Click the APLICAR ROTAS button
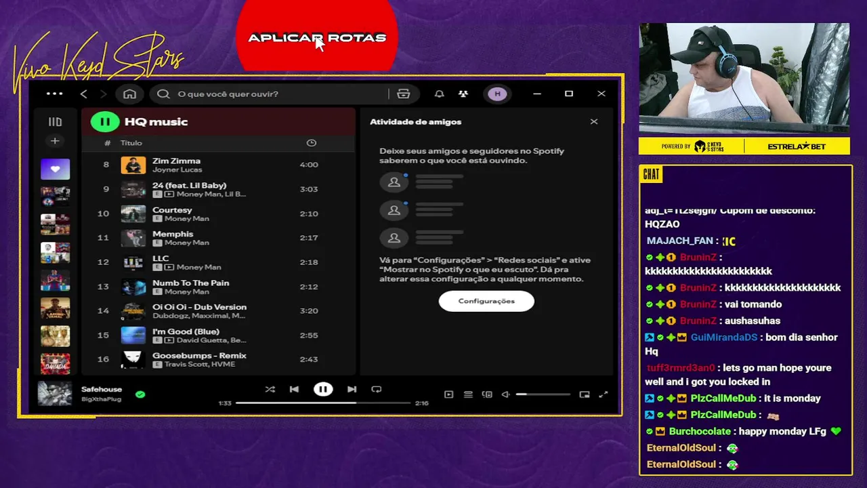This screenshot has height=488, width=867. (317, 37)
